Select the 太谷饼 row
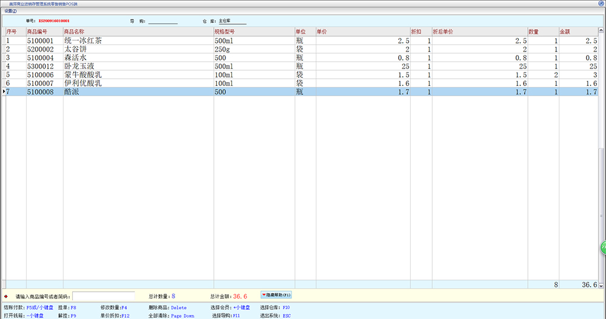The width and height of the screenshot is (606, 319). (76, 49)
